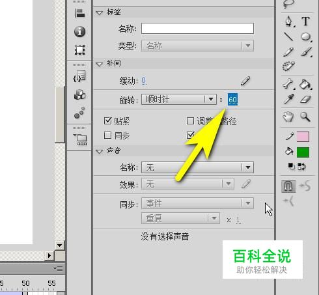Open the 旋转 direction dropdown
The width and height of the screenshot is (319, 295).
[179, 100]
